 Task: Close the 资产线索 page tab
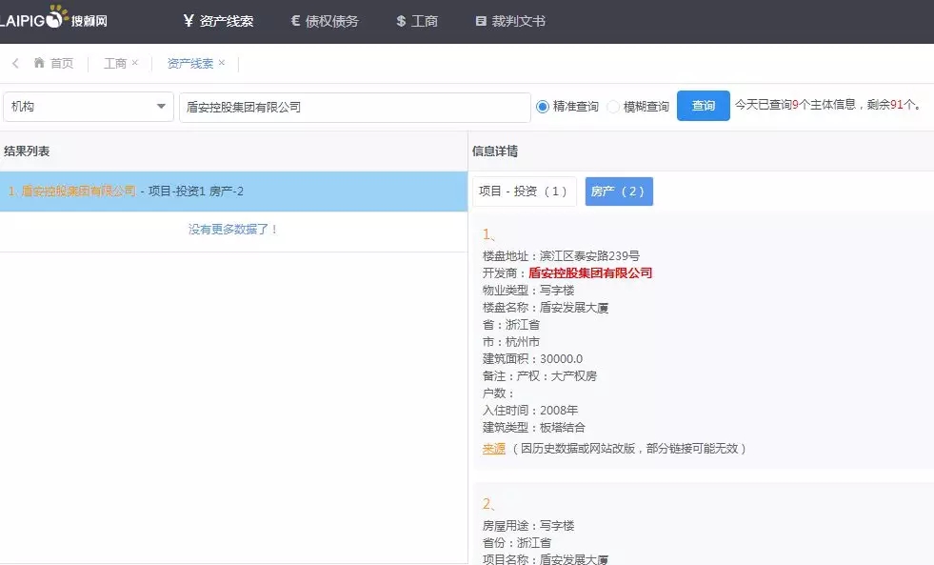pos(222,63)
